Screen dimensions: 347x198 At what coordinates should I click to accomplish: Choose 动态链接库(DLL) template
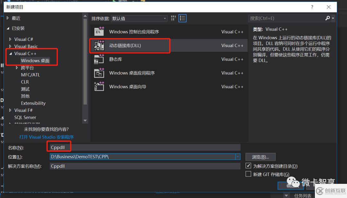pos(169,45)
